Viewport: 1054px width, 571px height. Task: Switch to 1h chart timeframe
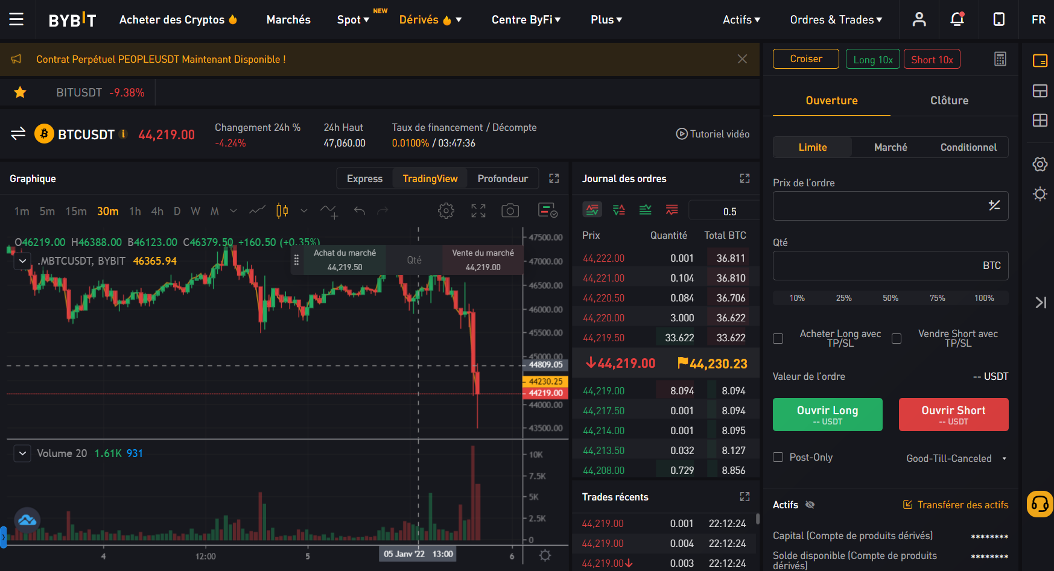pyautogui.click(x=135, y=211)
